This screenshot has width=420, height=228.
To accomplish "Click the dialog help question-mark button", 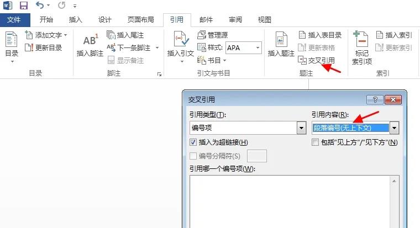I will [375, 100].
